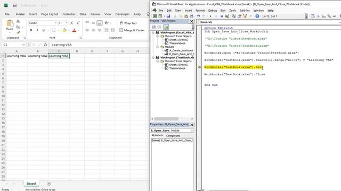The width and height of the screenshot is (341, 191).
Task: Close the Project - VBAProject panel
Action: point(192,21)
